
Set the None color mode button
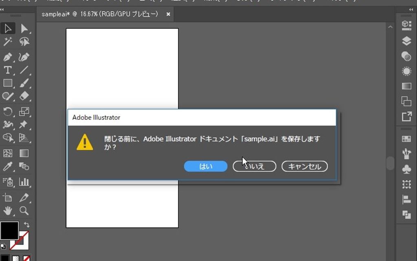(26, 258)
